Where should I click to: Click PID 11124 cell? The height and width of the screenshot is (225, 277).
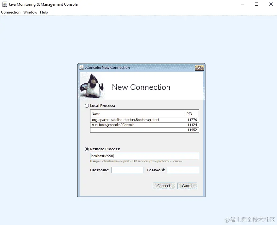(x=192, y=125)
